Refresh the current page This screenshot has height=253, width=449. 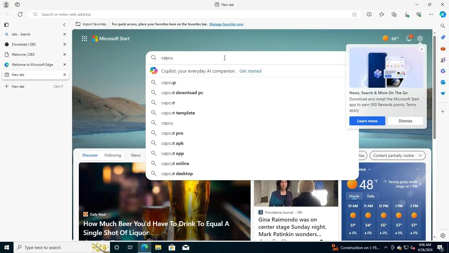click(x=20, y=14)
